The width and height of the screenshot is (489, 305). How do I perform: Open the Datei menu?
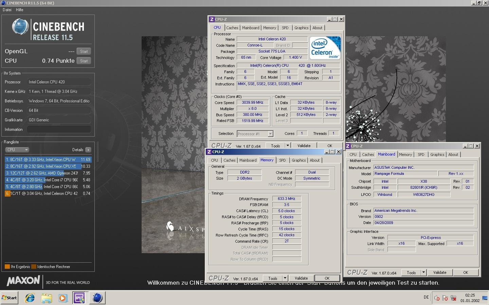[7, 10]
